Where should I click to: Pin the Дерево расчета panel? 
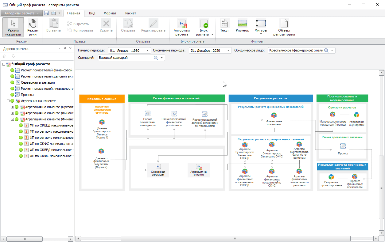65,49
